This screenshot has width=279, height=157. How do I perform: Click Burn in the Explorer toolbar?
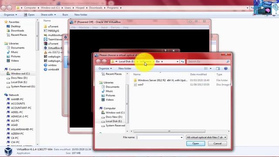65,14
